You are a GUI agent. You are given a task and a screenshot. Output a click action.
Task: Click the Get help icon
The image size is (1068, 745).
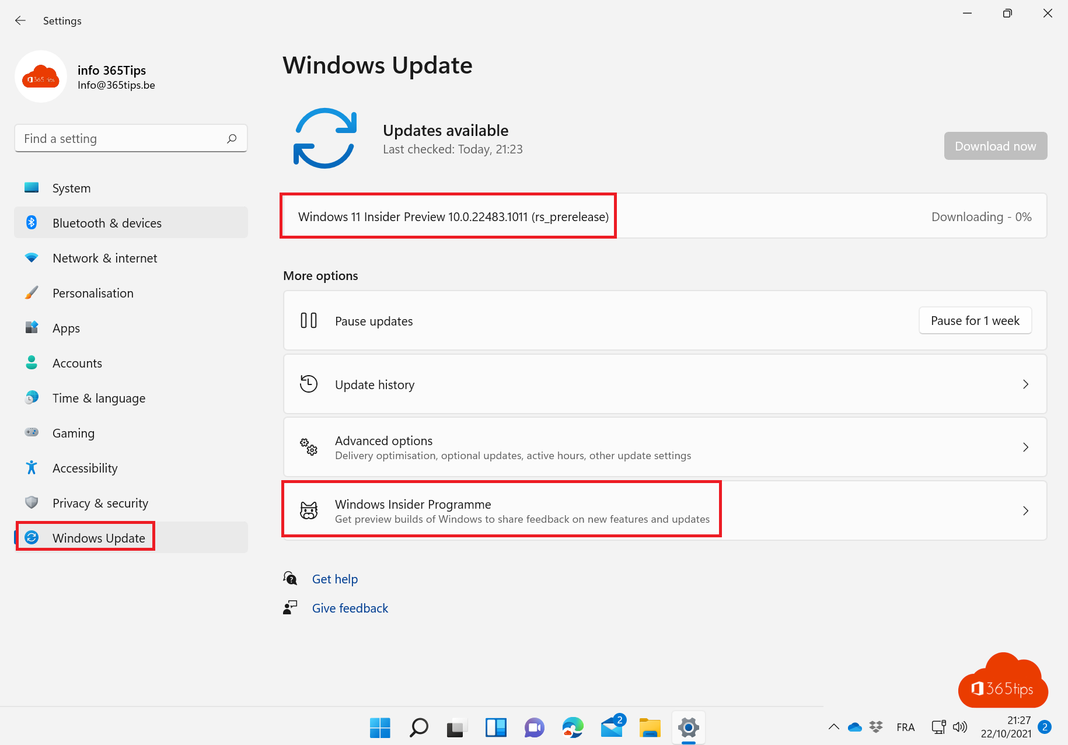click(290, 578)
